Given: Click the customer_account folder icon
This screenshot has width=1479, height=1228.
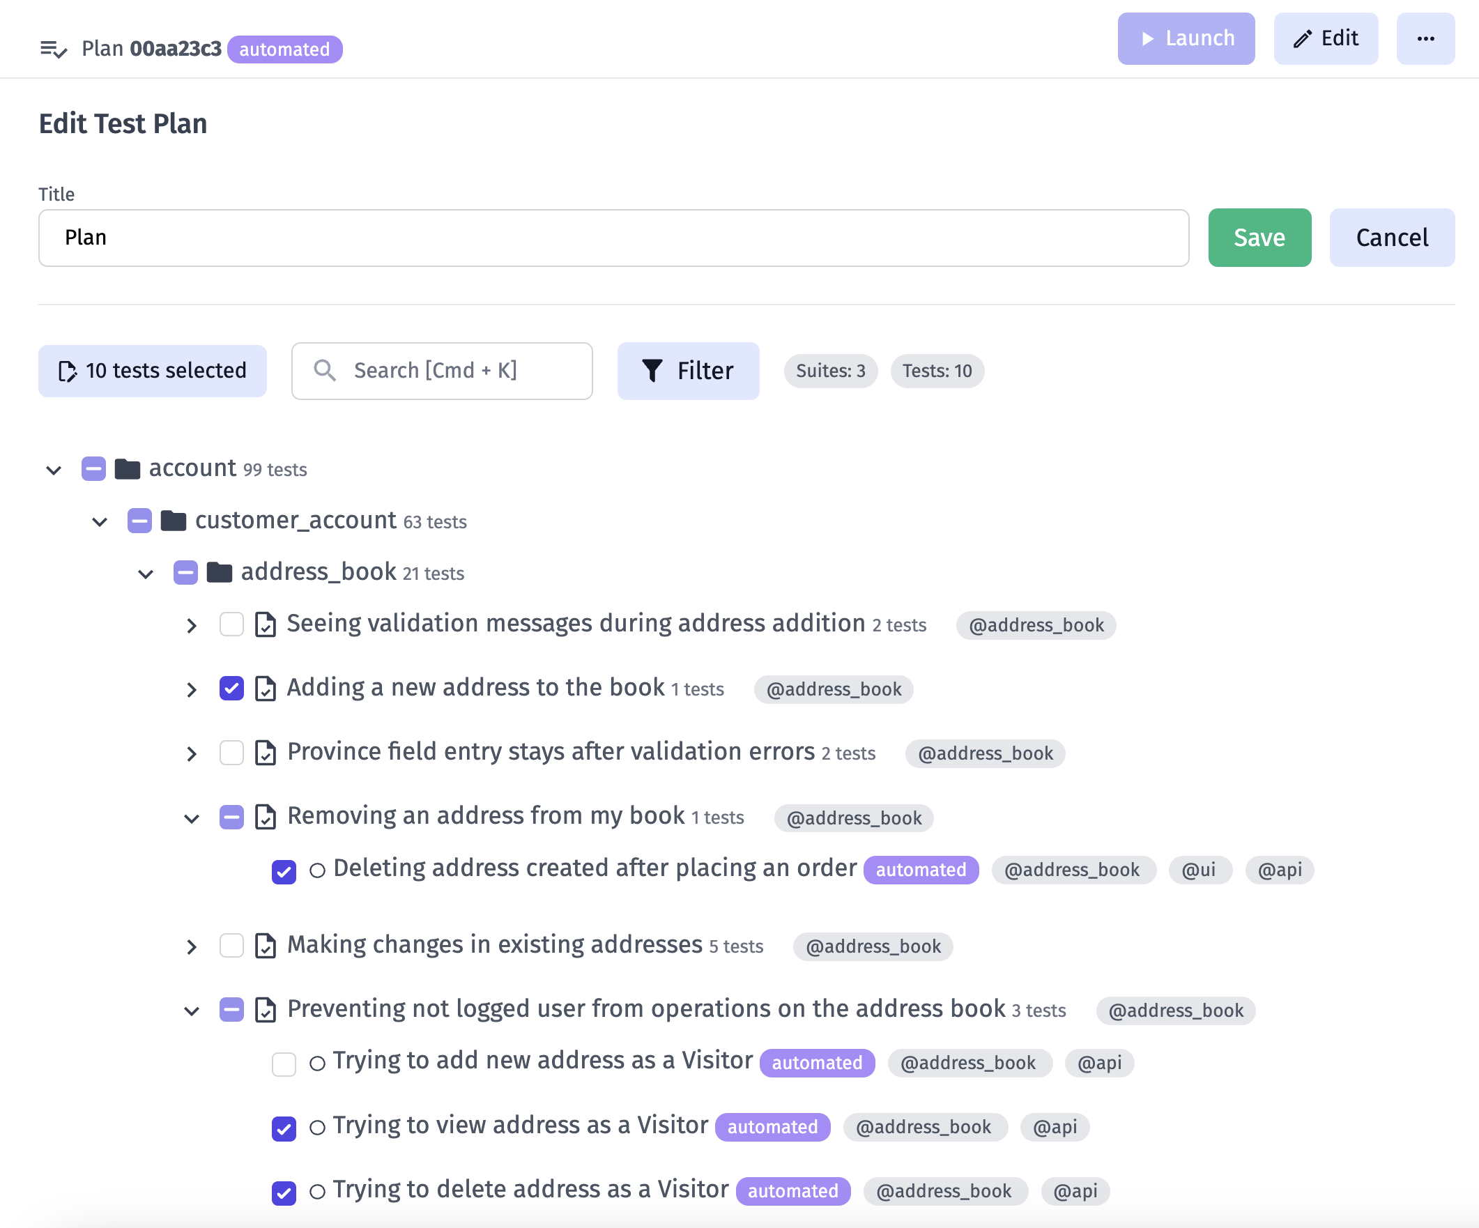Looking at the screenshot, I should pyautogui.click(x=174, y=521).
